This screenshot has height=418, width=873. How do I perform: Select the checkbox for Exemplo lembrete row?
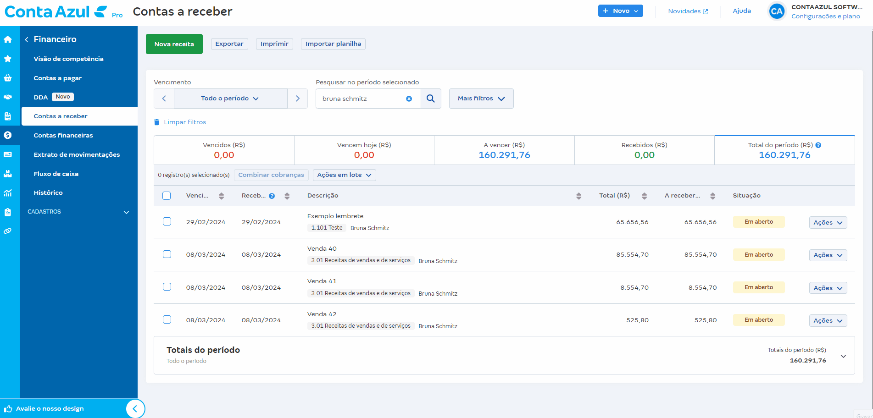point(167,221)
